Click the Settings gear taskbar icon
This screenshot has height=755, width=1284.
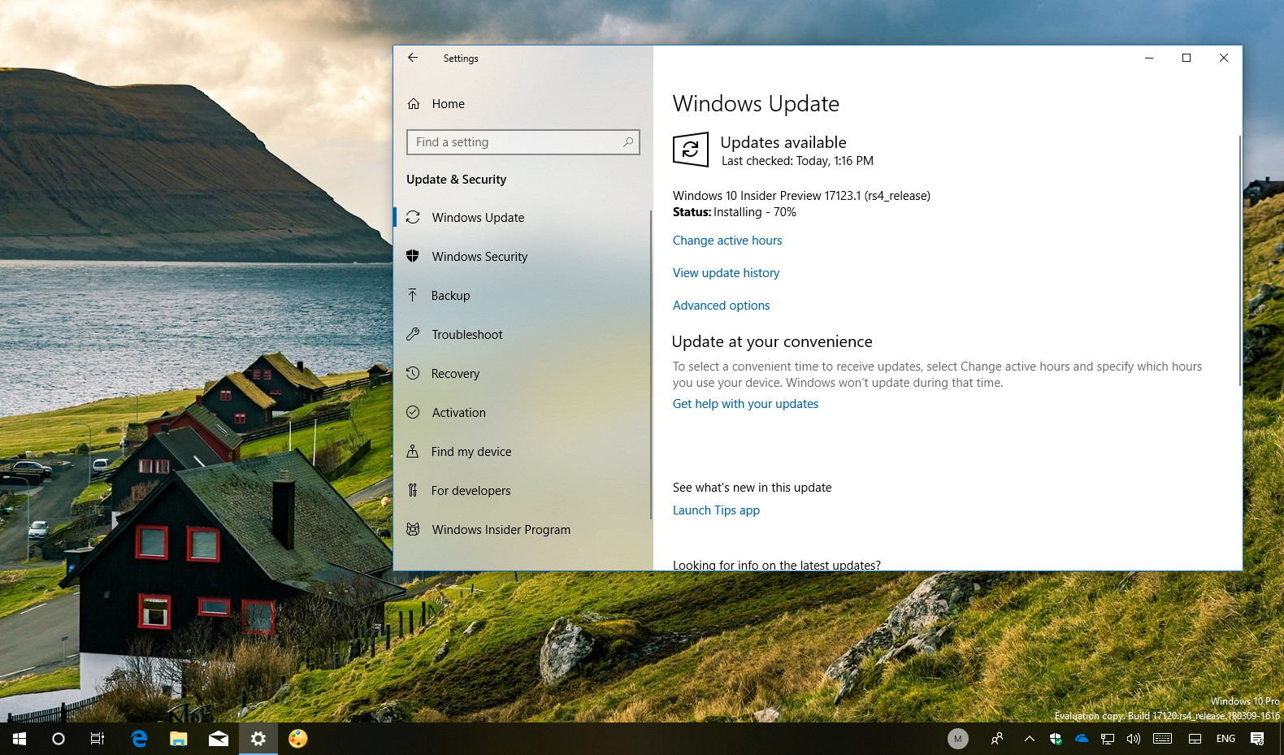pos(258,739)
